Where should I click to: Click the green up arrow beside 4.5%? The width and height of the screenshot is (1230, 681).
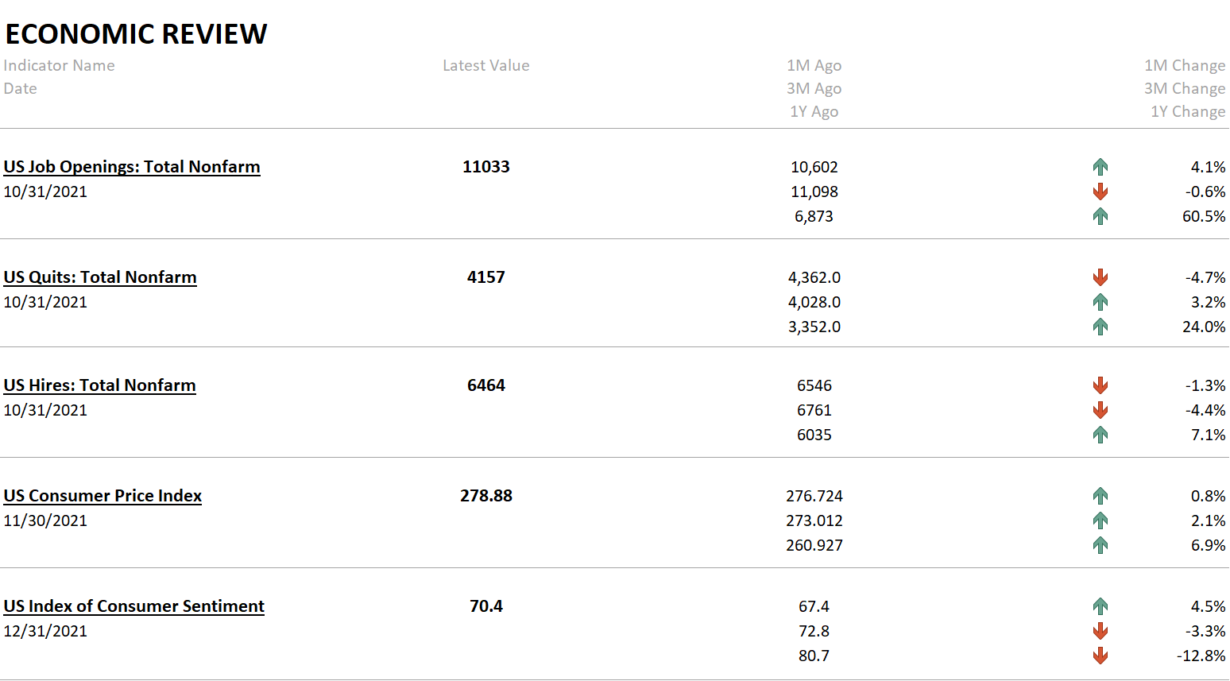(1100, 606)
